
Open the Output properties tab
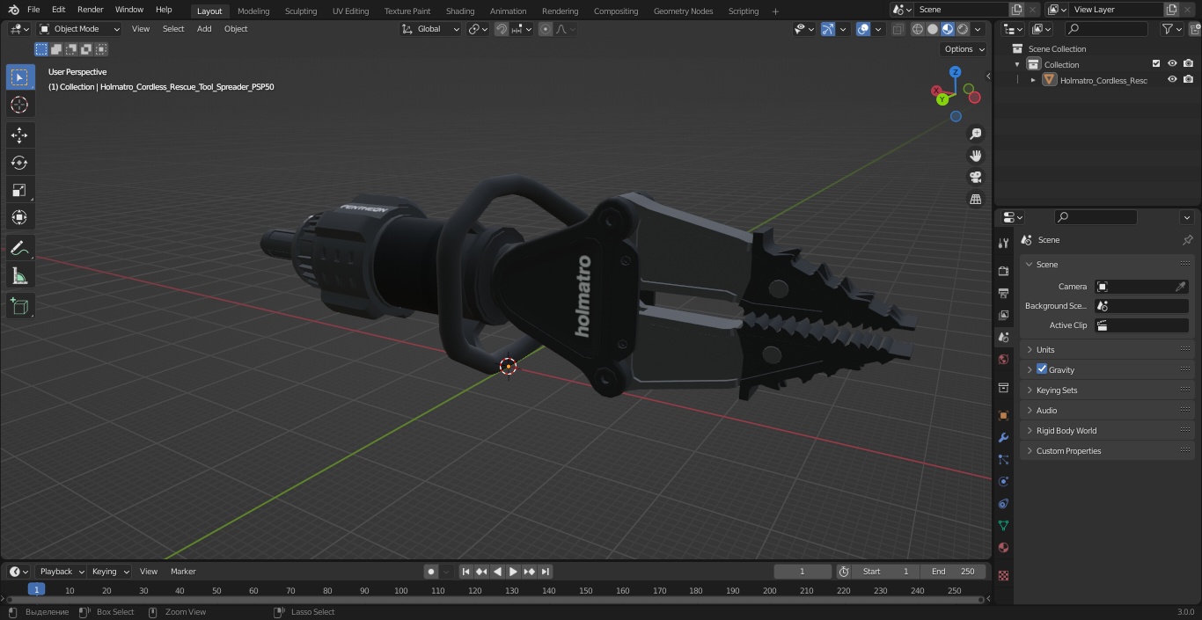[1003, 293]
